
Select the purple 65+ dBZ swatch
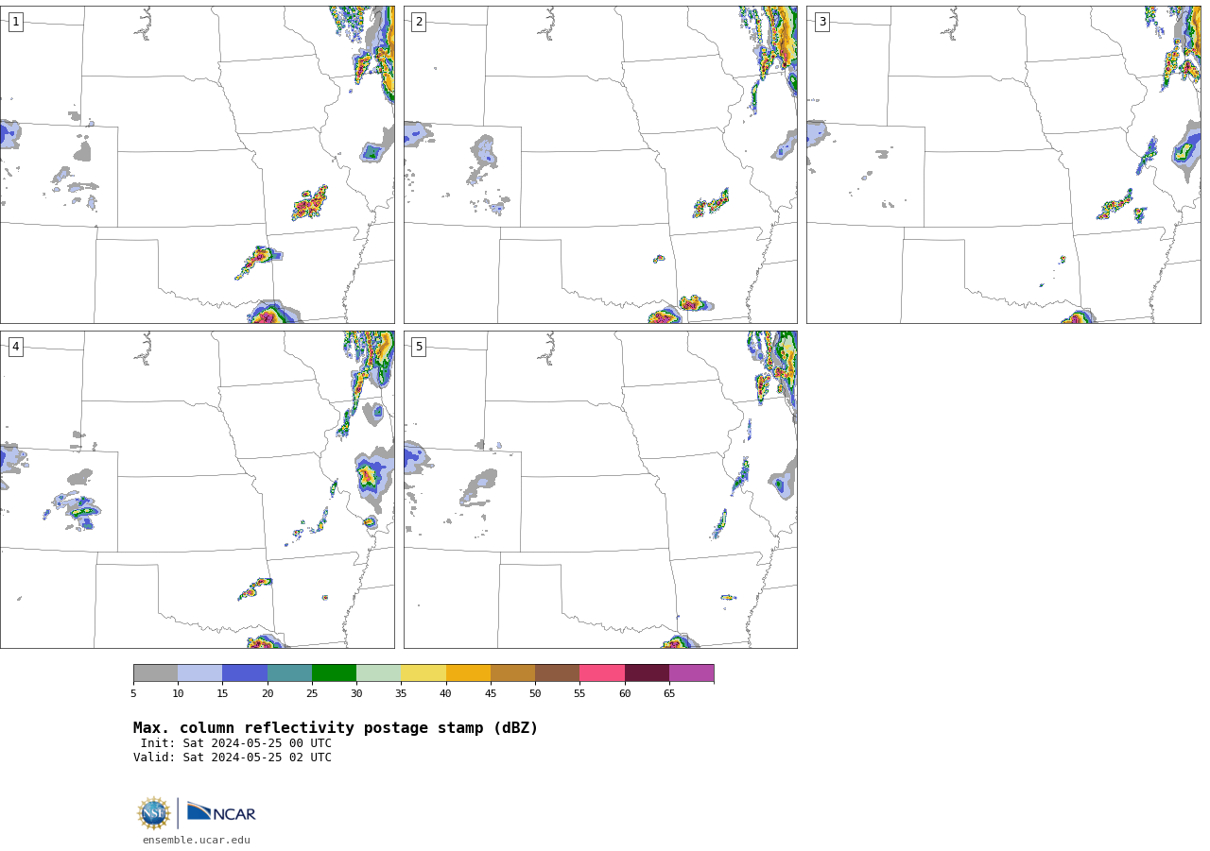[691, 673]
